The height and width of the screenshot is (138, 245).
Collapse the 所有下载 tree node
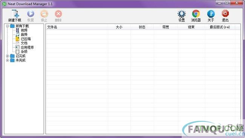click(7, 26)
